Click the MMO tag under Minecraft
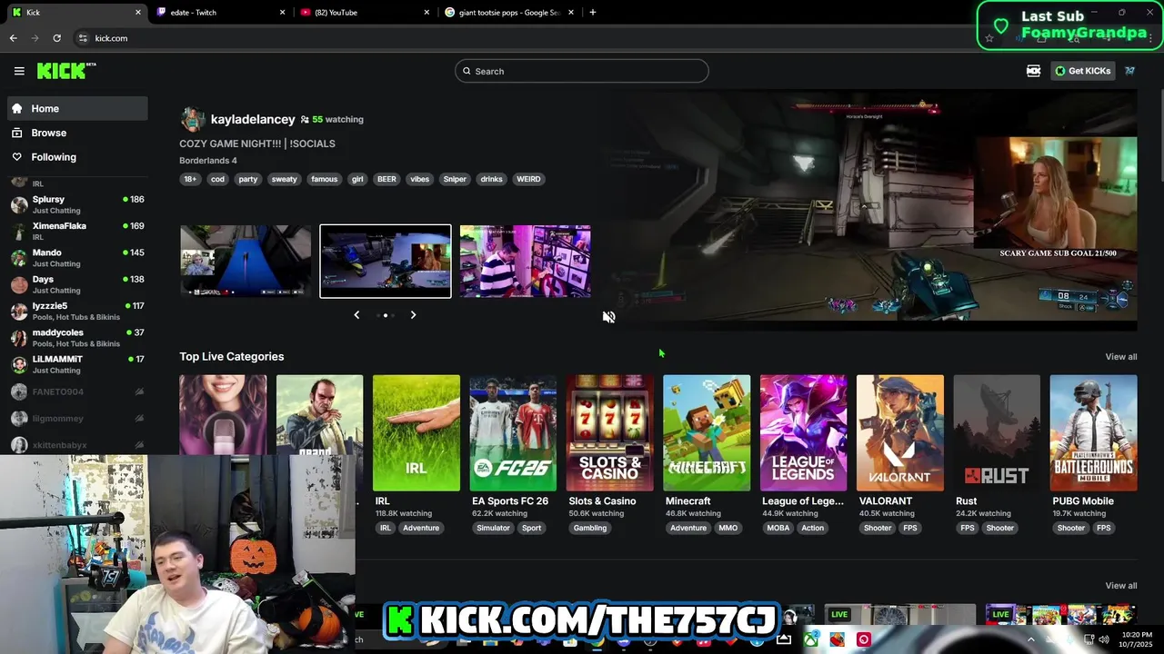The height and width of the screenshot is (654, 1164). pos(728,528)
